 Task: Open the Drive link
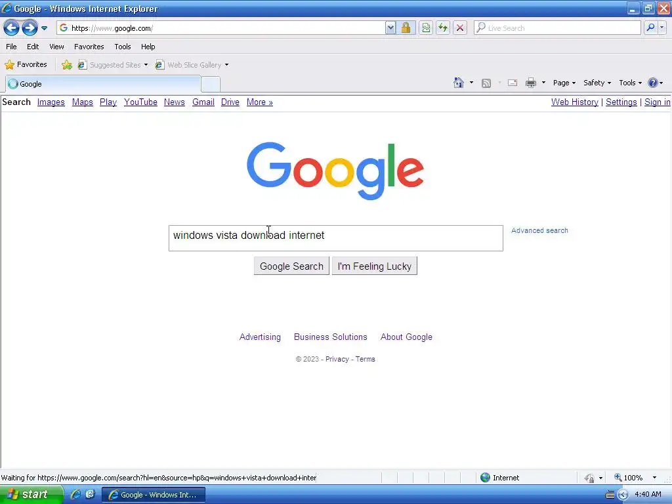tap(230, 102)
